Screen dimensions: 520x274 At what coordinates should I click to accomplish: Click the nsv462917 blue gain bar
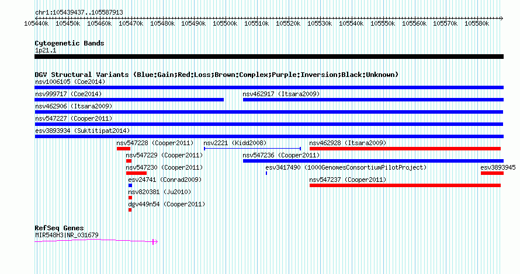(373, 100)
